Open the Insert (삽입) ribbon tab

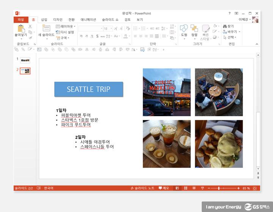[x=44, y=20]
